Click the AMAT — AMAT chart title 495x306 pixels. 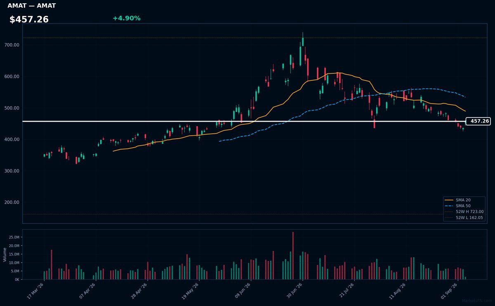32,6
